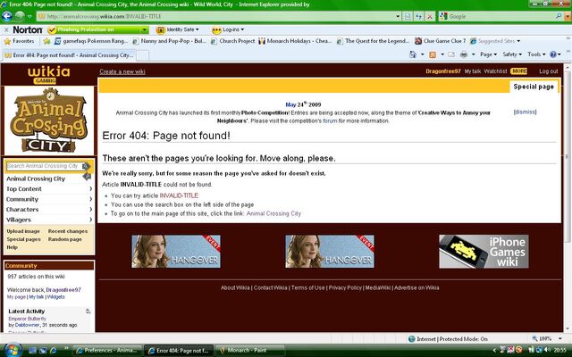The width and height of the screenshot is (572, 357).
Task: Dismiss the Photo Competition notice
Action: [x=525, y=112]
